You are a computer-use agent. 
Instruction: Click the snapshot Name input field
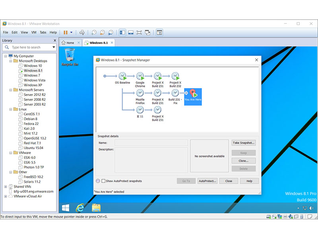(151, 143)
